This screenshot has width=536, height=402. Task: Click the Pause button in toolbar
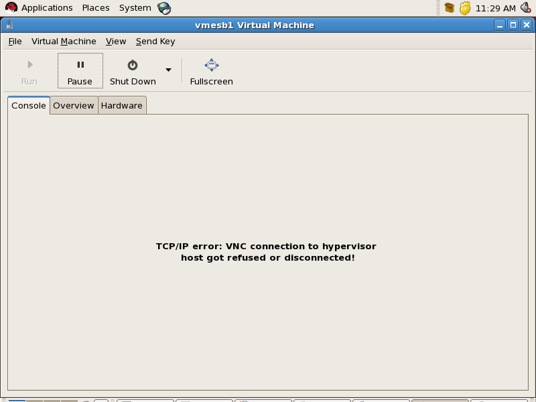pos(80,71)
